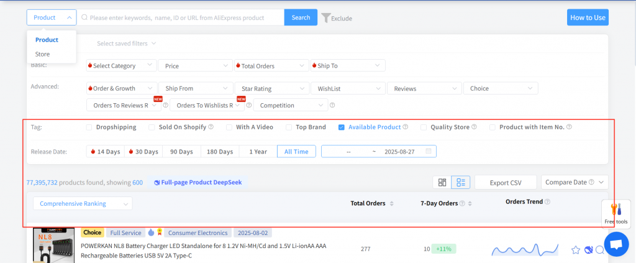
Task: Click the Export CSV button
Action: (x=506, y=182)
